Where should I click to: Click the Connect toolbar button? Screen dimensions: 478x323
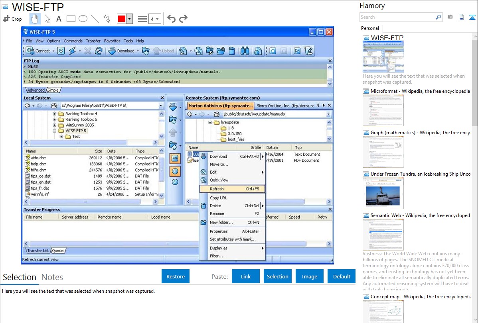click(38, 51)
